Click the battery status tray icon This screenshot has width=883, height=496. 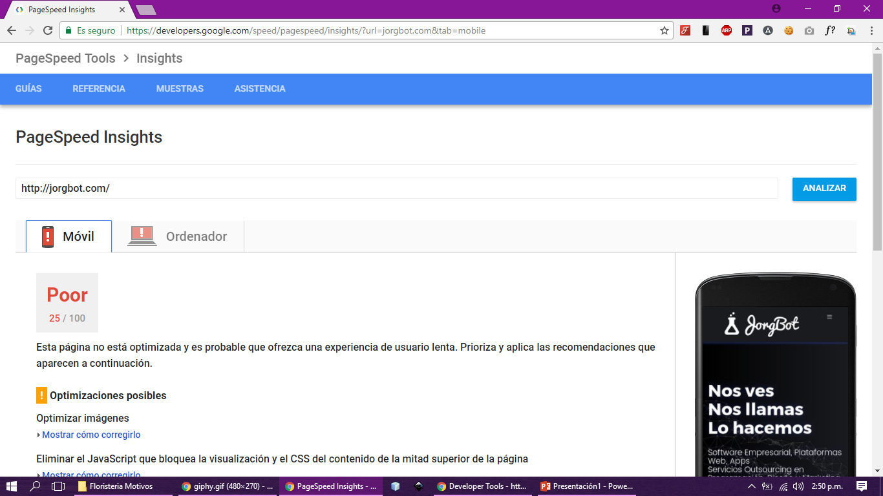[x=767, y=486]
